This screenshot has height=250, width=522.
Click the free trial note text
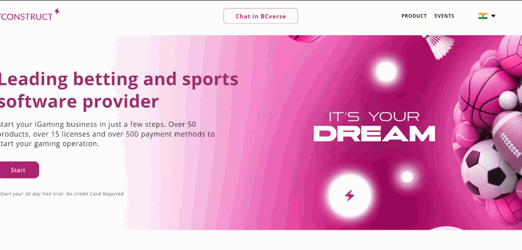point(62,194)
